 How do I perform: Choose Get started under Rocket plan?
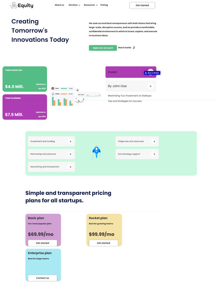103,243
